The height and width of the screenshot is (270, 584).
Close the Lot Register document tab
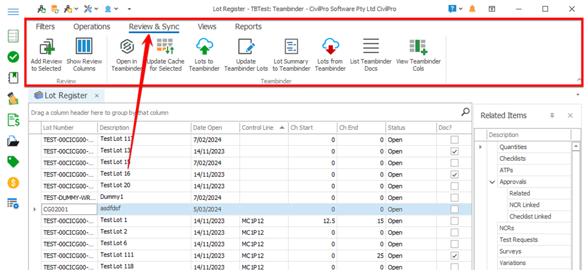97,96
